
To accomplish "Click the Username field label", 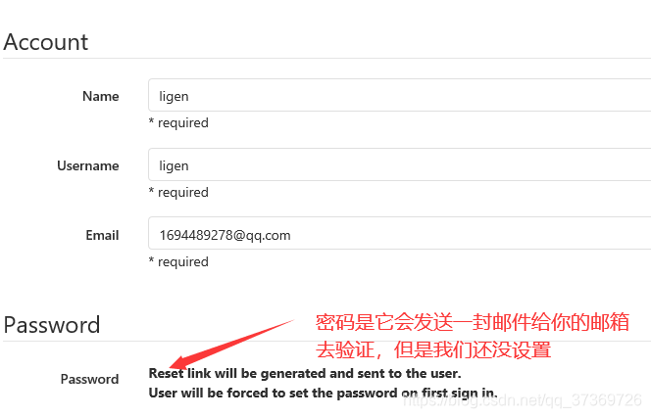I will [x=88, y=165].
